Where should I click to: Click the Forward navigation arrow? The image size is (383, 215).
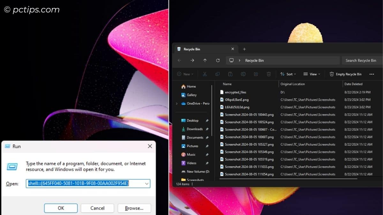pyautogui.click(x=192, y=61)
